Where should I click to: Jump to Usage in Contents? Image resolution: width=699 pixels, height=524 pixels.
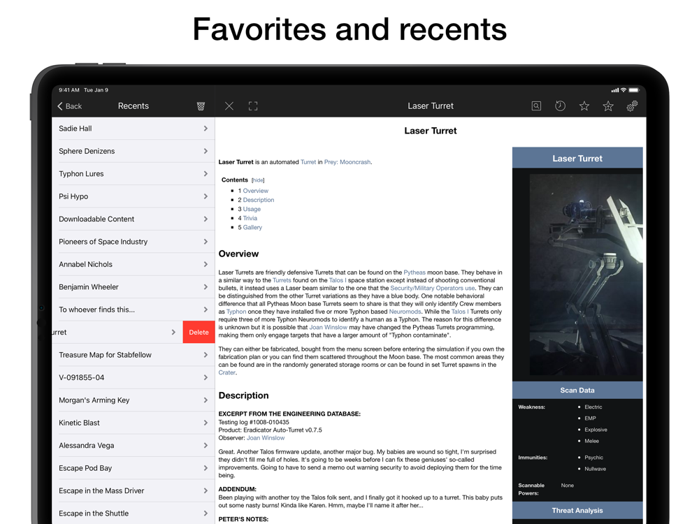252,209
